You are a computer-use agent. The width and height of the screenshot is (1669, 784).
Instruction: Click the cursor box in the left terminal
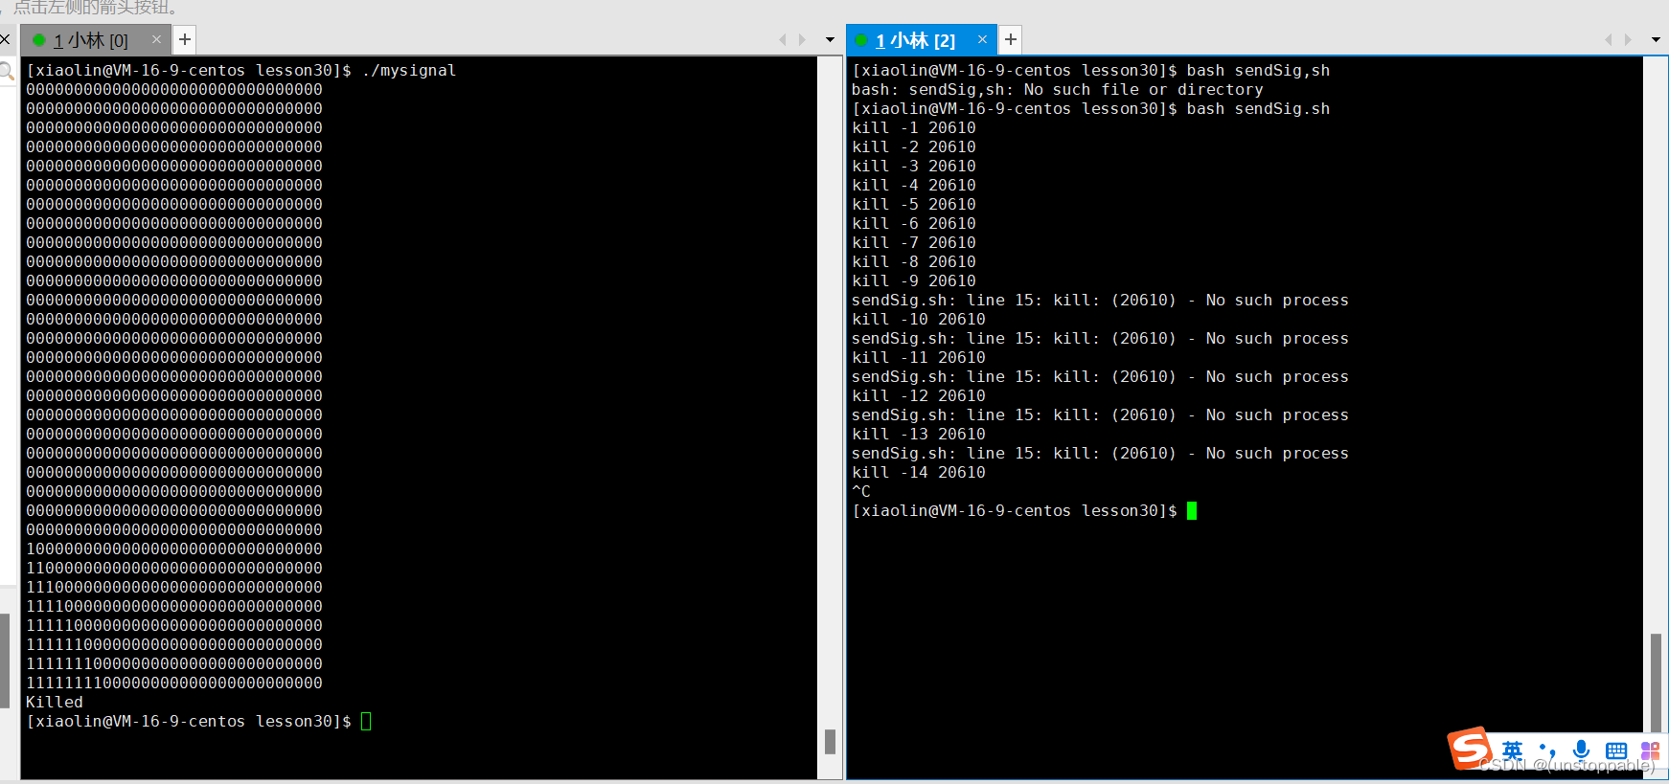point(366,721)
